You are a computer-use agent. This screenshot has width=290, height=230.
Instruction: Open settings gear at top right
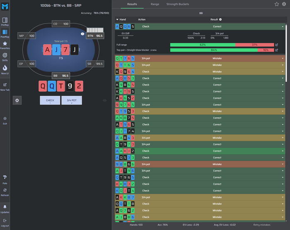(x=284, y=4)
